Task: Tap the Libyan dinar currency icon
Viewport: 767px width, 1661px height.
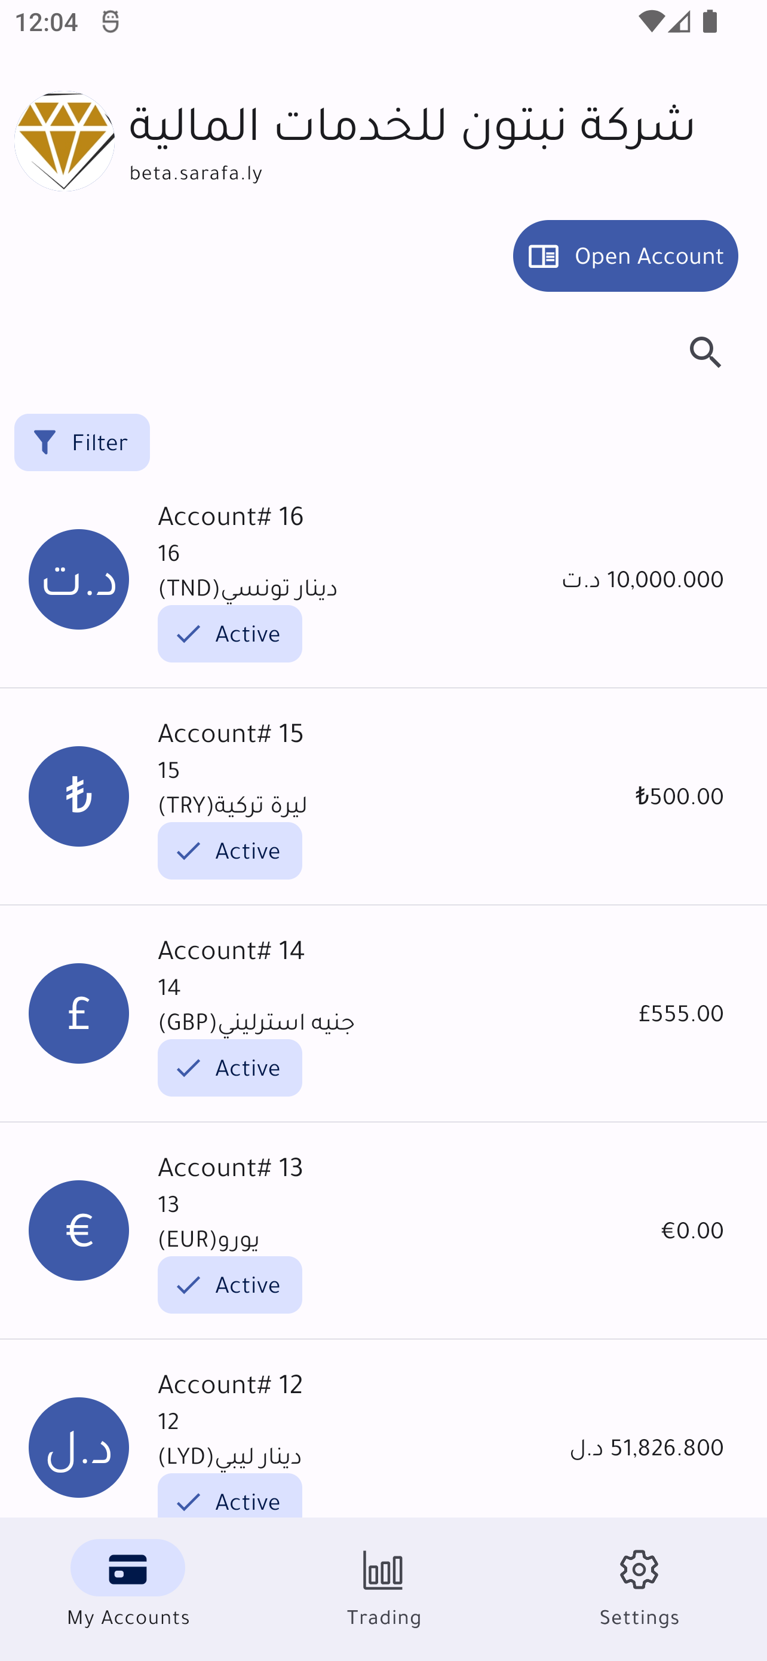Action: pyautogui.click(x=79, y=1447)
